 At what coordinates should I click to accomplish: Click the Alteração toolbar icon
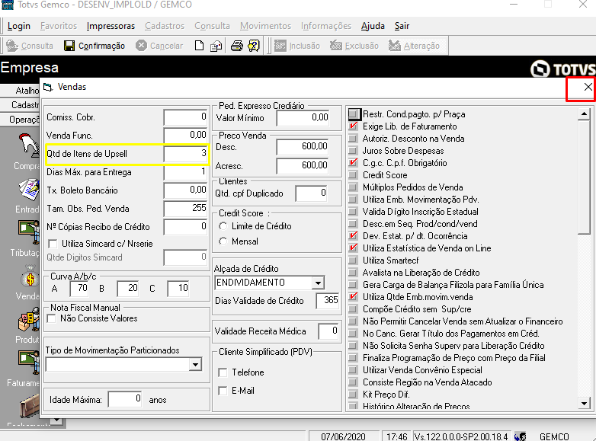[x=394, y=46]
